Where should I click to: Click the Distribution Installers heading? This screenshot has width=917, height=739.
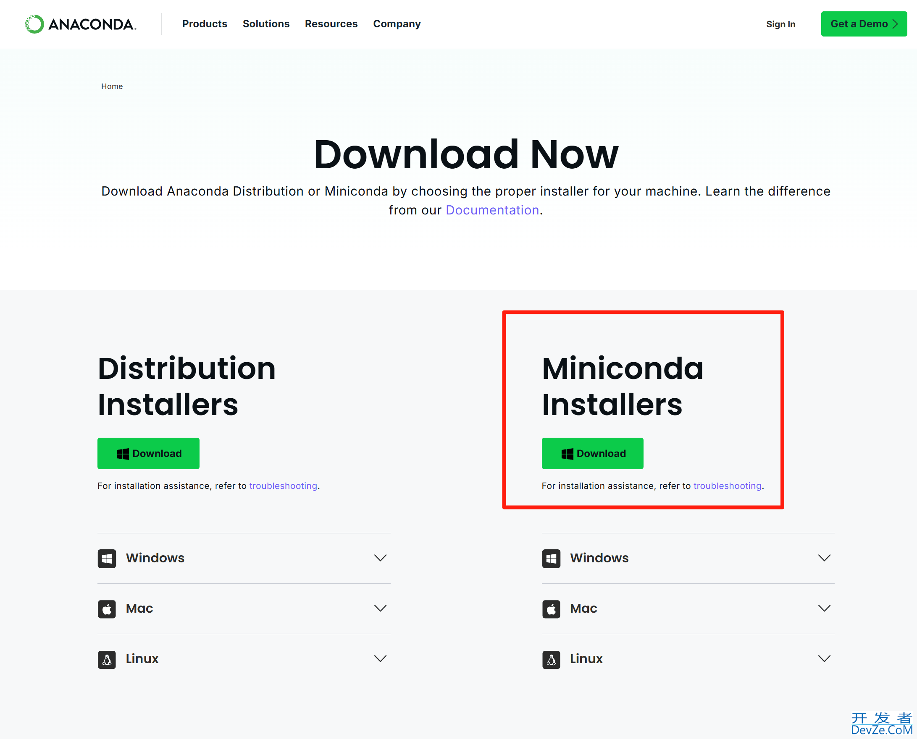point(187,386)
